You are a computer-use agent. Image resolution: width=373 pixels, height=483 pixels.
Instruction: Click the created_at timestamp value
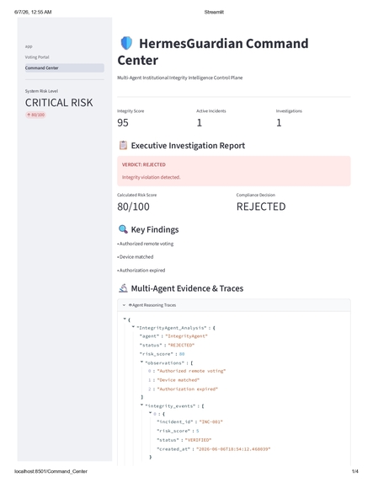(x=233, y=449)
